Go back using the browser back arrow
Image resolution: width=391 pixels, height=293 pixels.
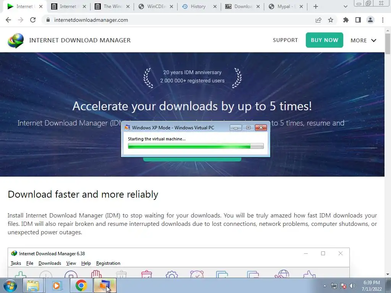8,20
